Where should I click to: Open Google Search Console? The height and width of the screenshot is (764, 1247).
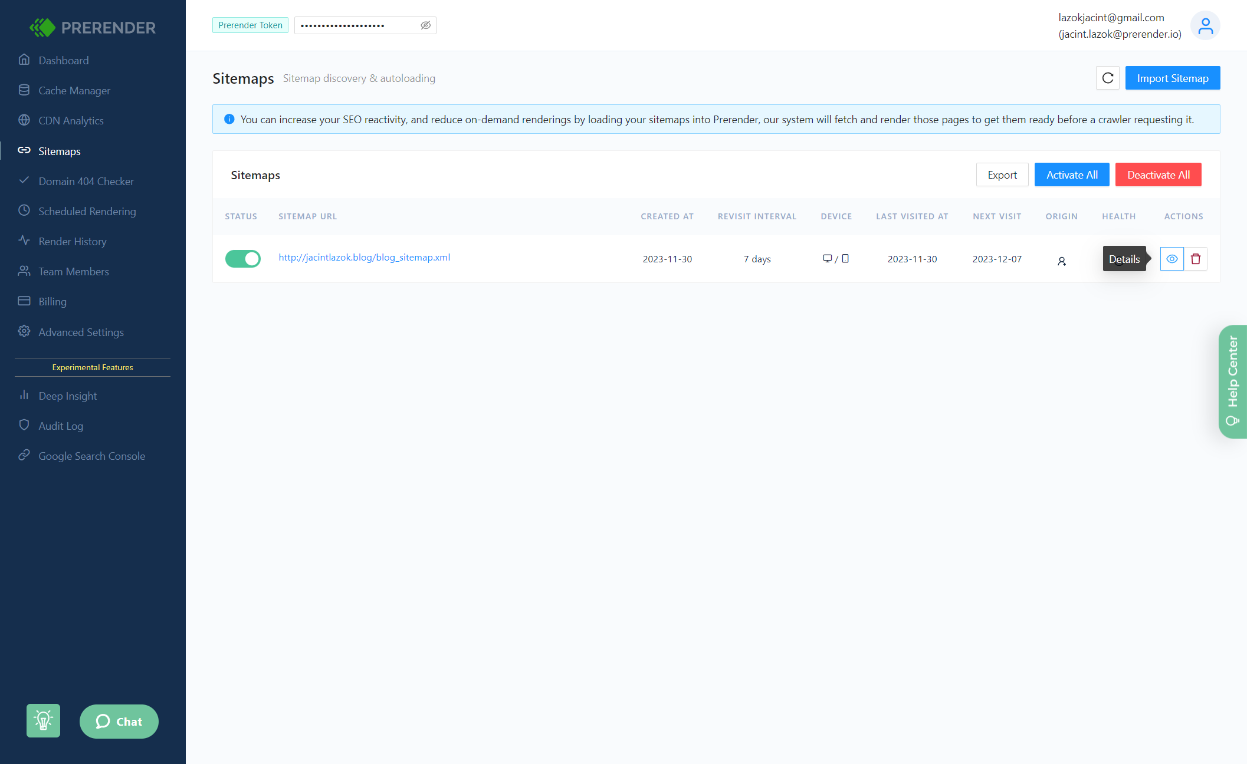pyautogui.click(x=91, y=456)
